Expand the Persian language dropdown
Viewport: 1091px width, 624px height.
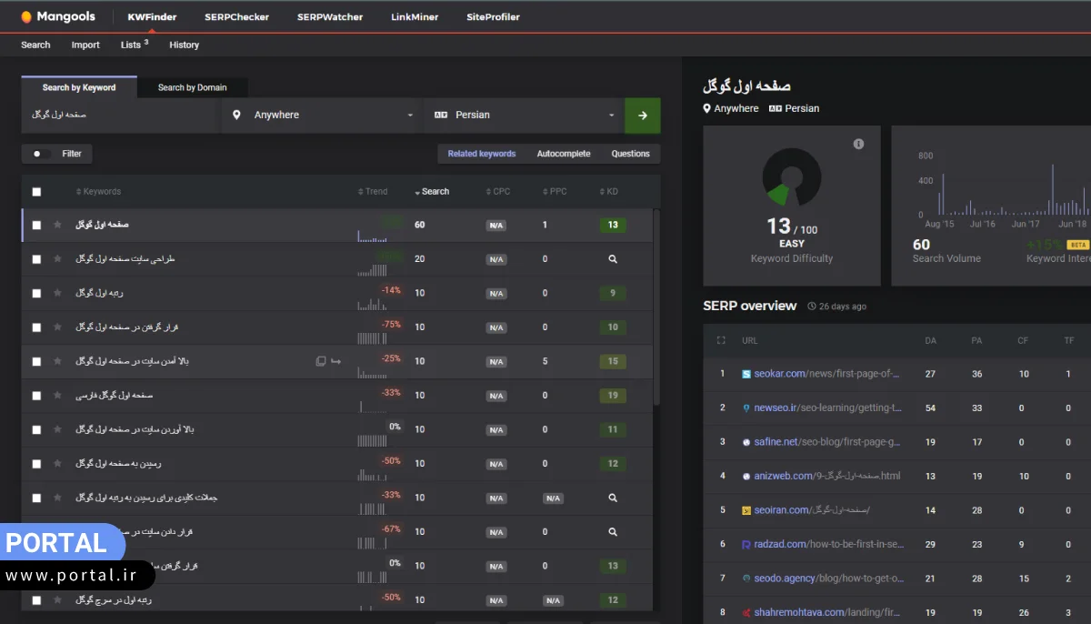click(524, 116)
